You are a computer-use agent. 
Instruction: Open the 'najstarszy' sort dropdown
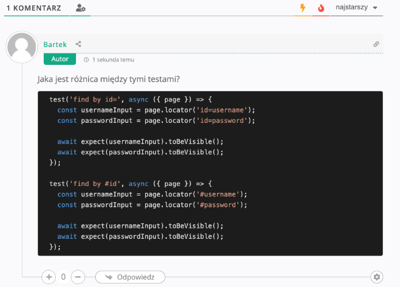(356, 7)
